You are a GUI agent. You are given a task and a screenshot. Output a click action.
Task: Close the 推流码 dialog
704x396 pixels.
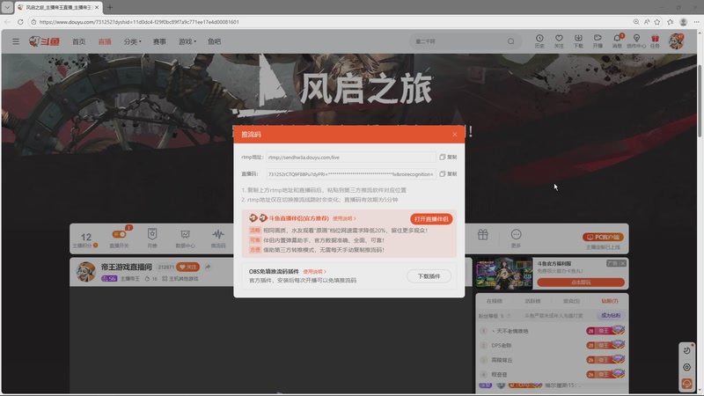pyautogui.click(x=454, y=135)
